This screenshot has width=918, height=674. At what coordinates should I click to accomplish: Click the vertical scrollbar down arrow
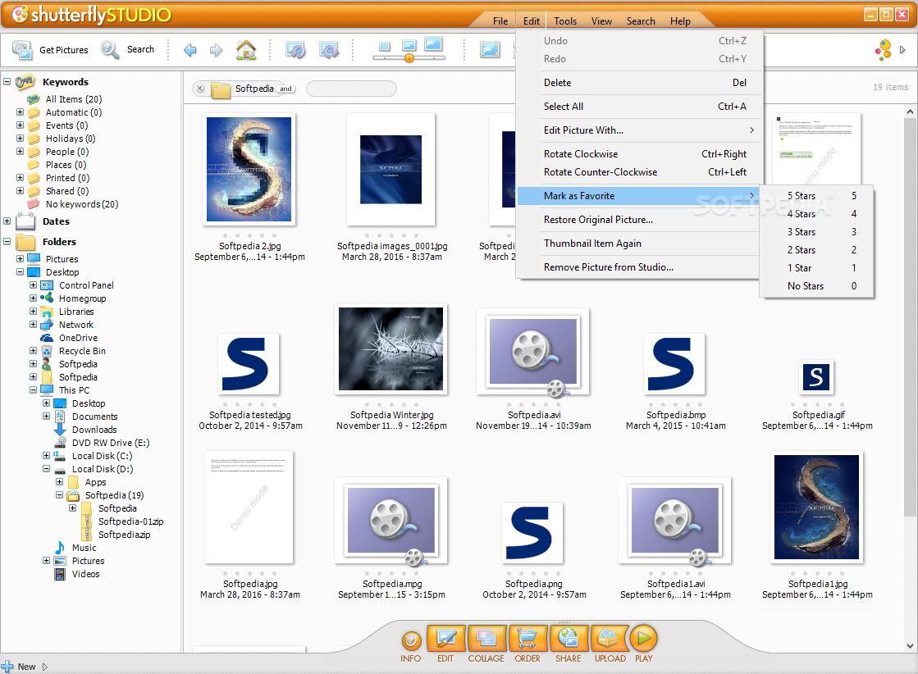(910, 646)
